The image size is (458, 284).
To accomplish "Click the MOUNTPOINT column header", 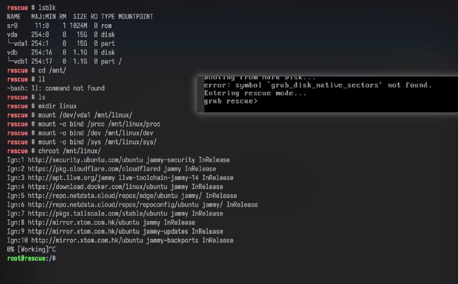I will (136, 17).
